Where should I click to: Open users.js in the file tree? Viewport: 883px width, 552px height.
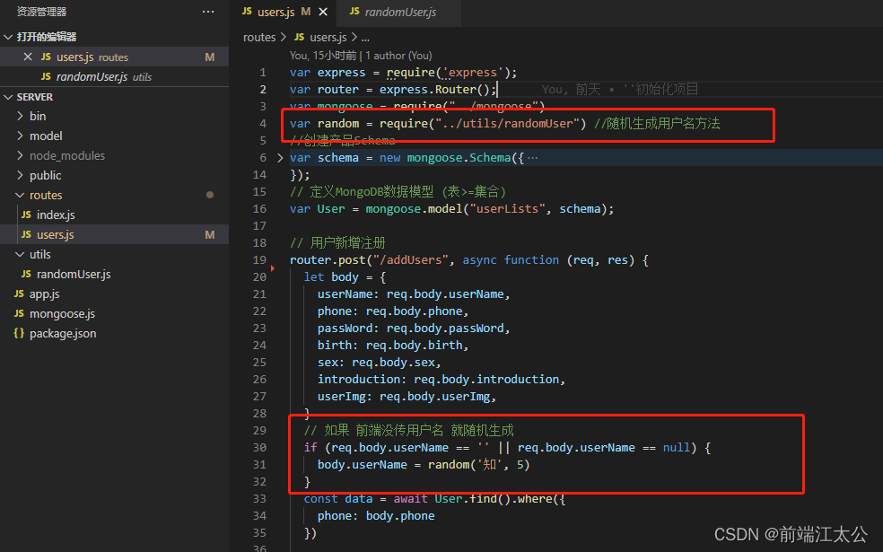coord(114,234)
